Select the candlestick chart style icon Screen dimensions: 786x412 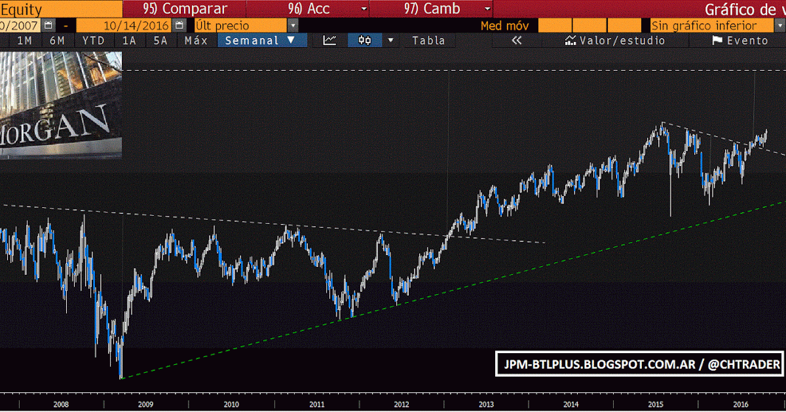coord(365,40)
